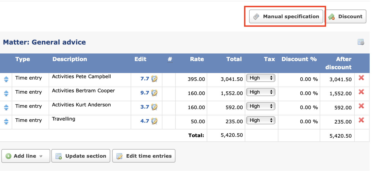Click the Discount % column header
Image resolution: width=377 pixels, height=171 pixels.
coord(299,59)
